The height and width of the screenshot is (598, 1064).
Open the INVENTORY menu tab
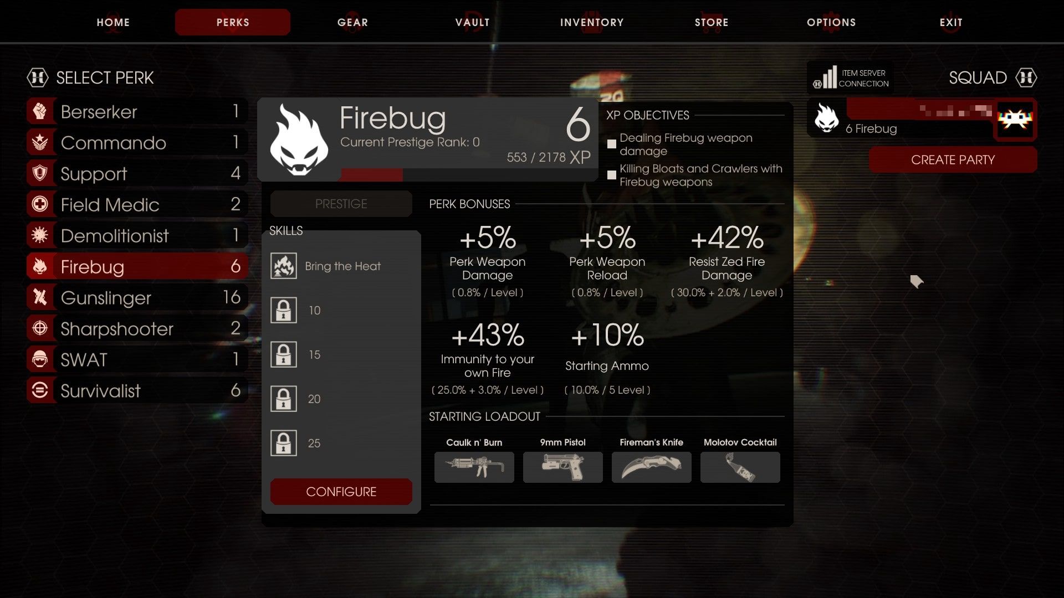click(x=592, y=22)
